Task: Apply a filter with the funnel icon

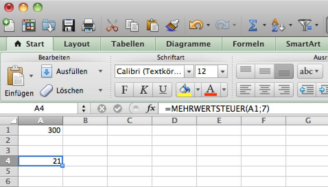Action: point(305,25)
